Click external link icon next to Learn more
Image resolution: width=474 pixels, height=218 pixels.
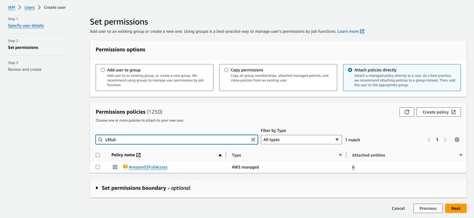(x=362, y=31)
